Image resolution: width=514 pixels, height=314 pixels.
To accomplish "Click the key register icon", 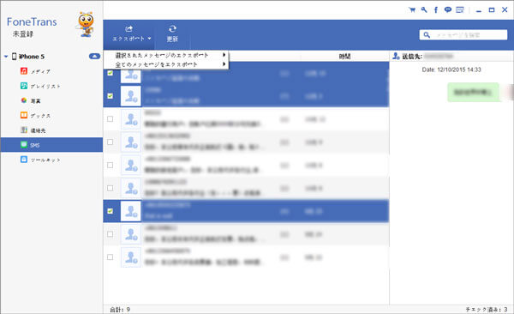I will 424,9.
